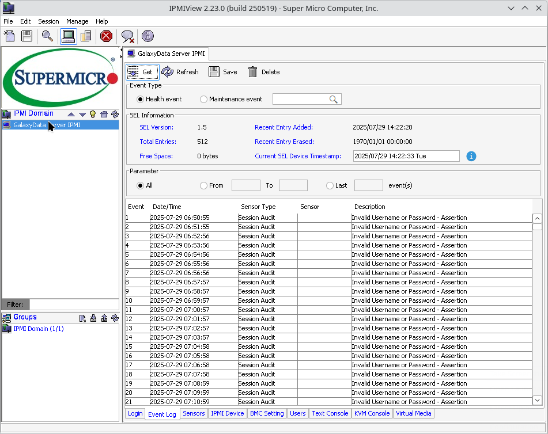Screen dimensions: 548x434
Task: Click the Last events count field
Action: (369, 185)
